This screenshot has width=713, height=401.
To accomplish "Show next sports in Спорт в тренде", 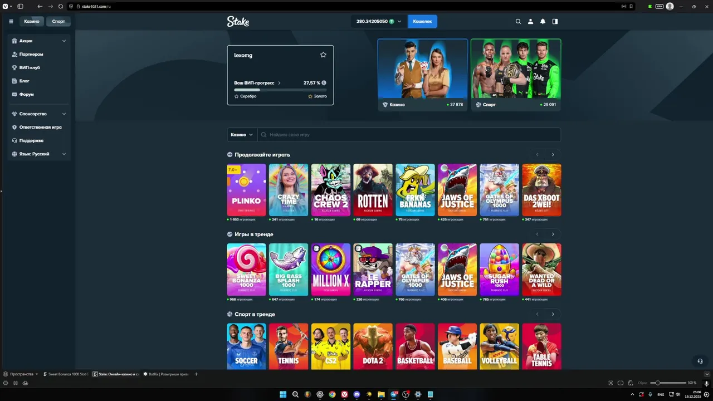I will (553, 314).
